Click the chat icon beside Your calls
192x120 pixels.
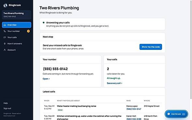(5, 37)
